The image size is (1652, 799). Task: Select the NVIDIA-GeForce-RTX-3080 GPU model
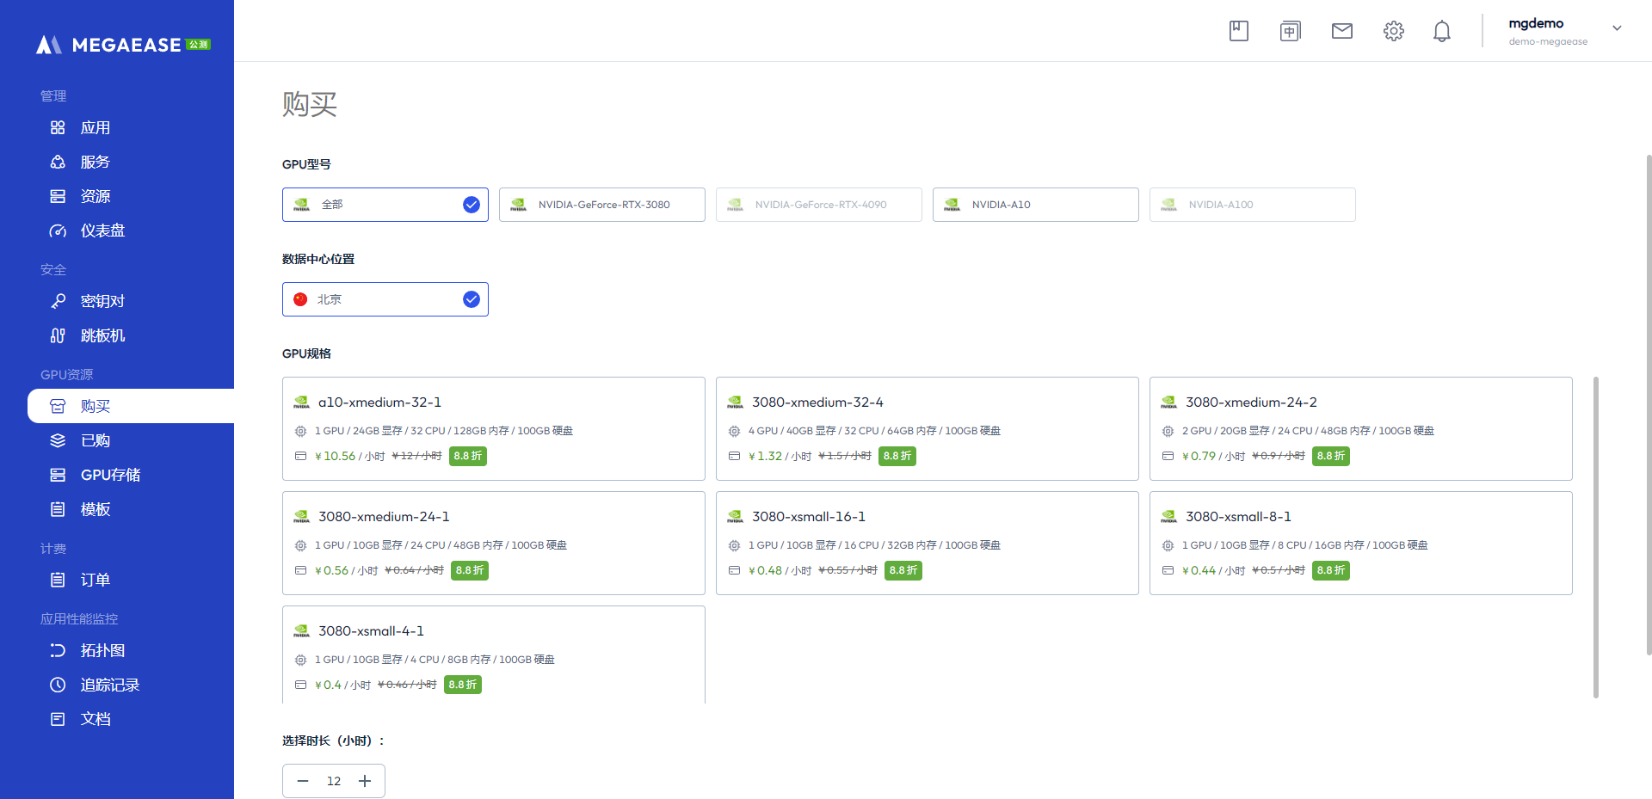coord(601,205)
